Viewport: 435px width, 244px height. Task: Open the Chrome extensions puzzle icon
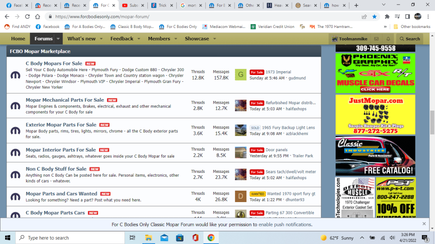387,17
